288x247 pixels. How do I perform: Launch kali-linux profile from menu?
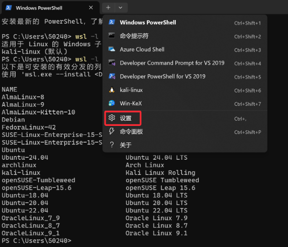point(185,90)
